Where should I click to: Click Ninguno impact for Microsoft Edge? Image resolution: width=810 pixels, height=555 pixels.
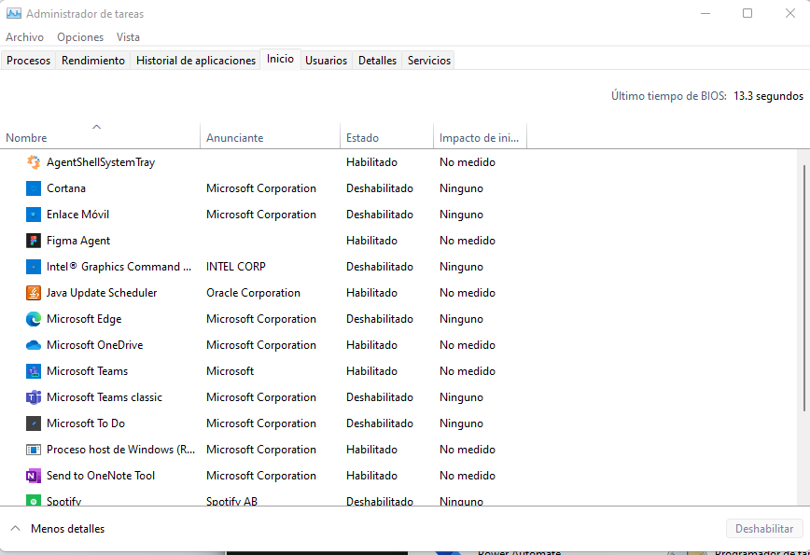point(461,319)
